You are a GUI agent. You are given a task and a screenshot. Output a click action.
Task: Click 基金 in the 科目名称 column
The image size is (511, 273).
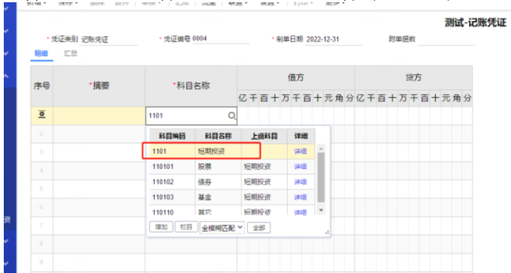[x=205, y=197]
